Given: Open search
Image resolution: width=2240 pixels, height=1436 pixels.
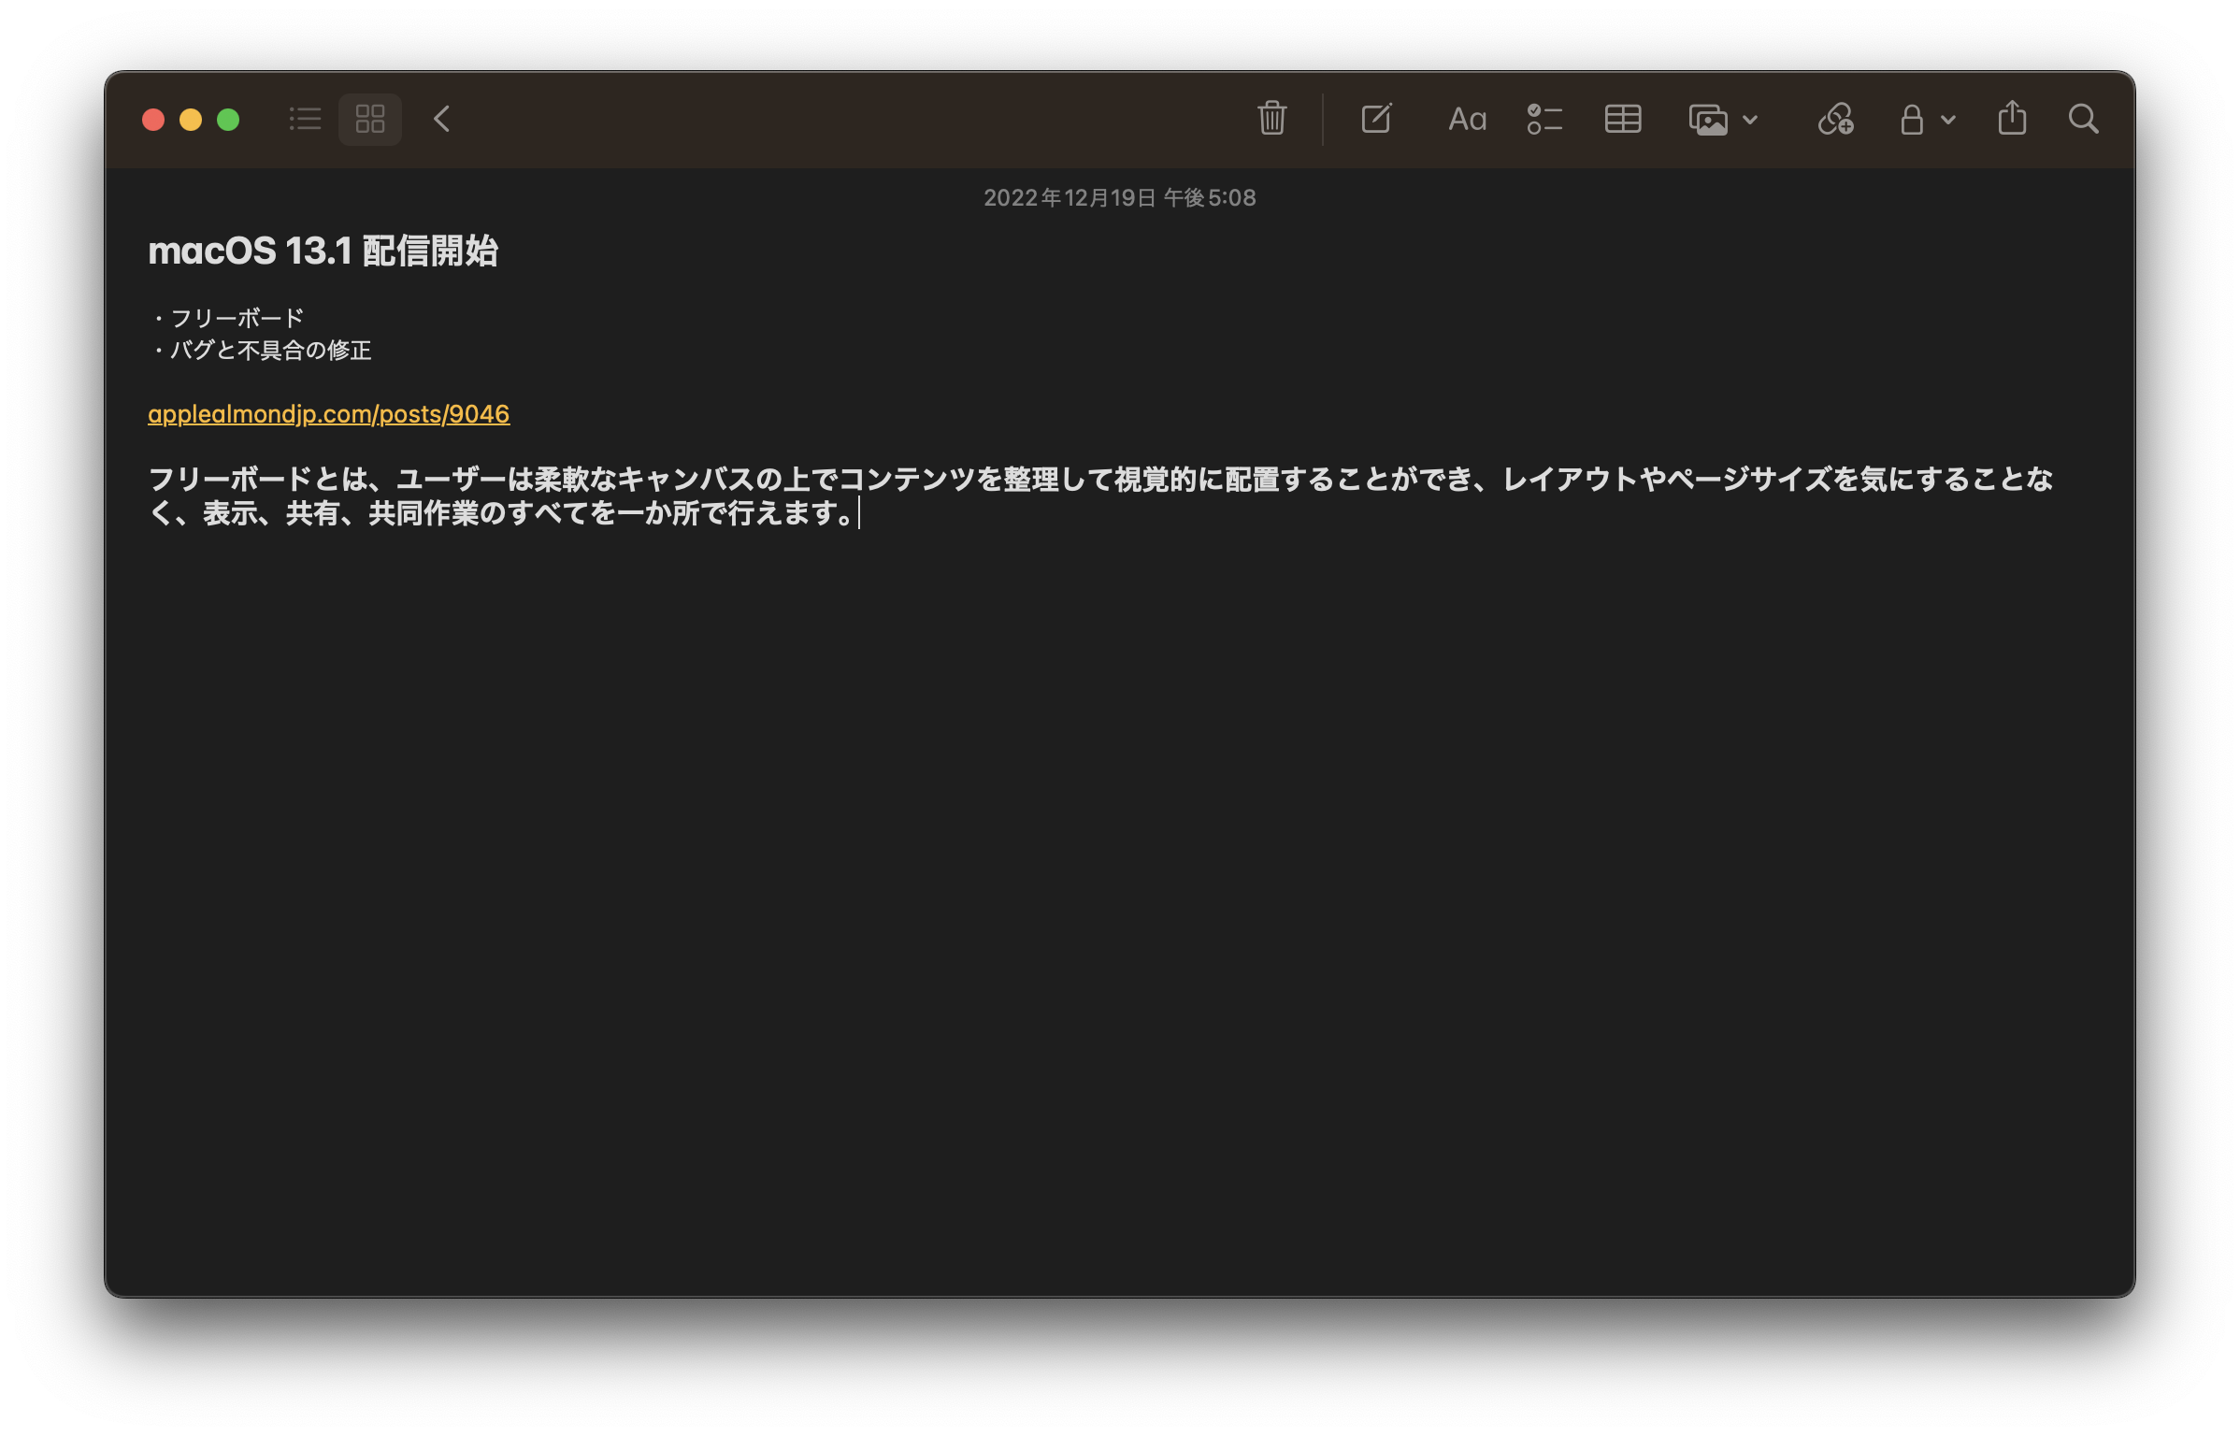Looking at the screenshot, I should coord(2084,119).
